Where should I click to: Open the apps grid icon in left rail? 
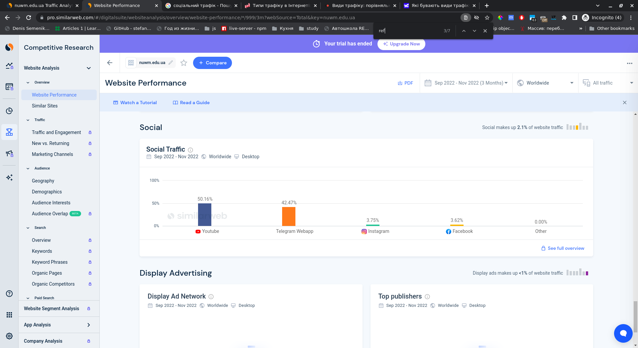click(x=9, y=315)
